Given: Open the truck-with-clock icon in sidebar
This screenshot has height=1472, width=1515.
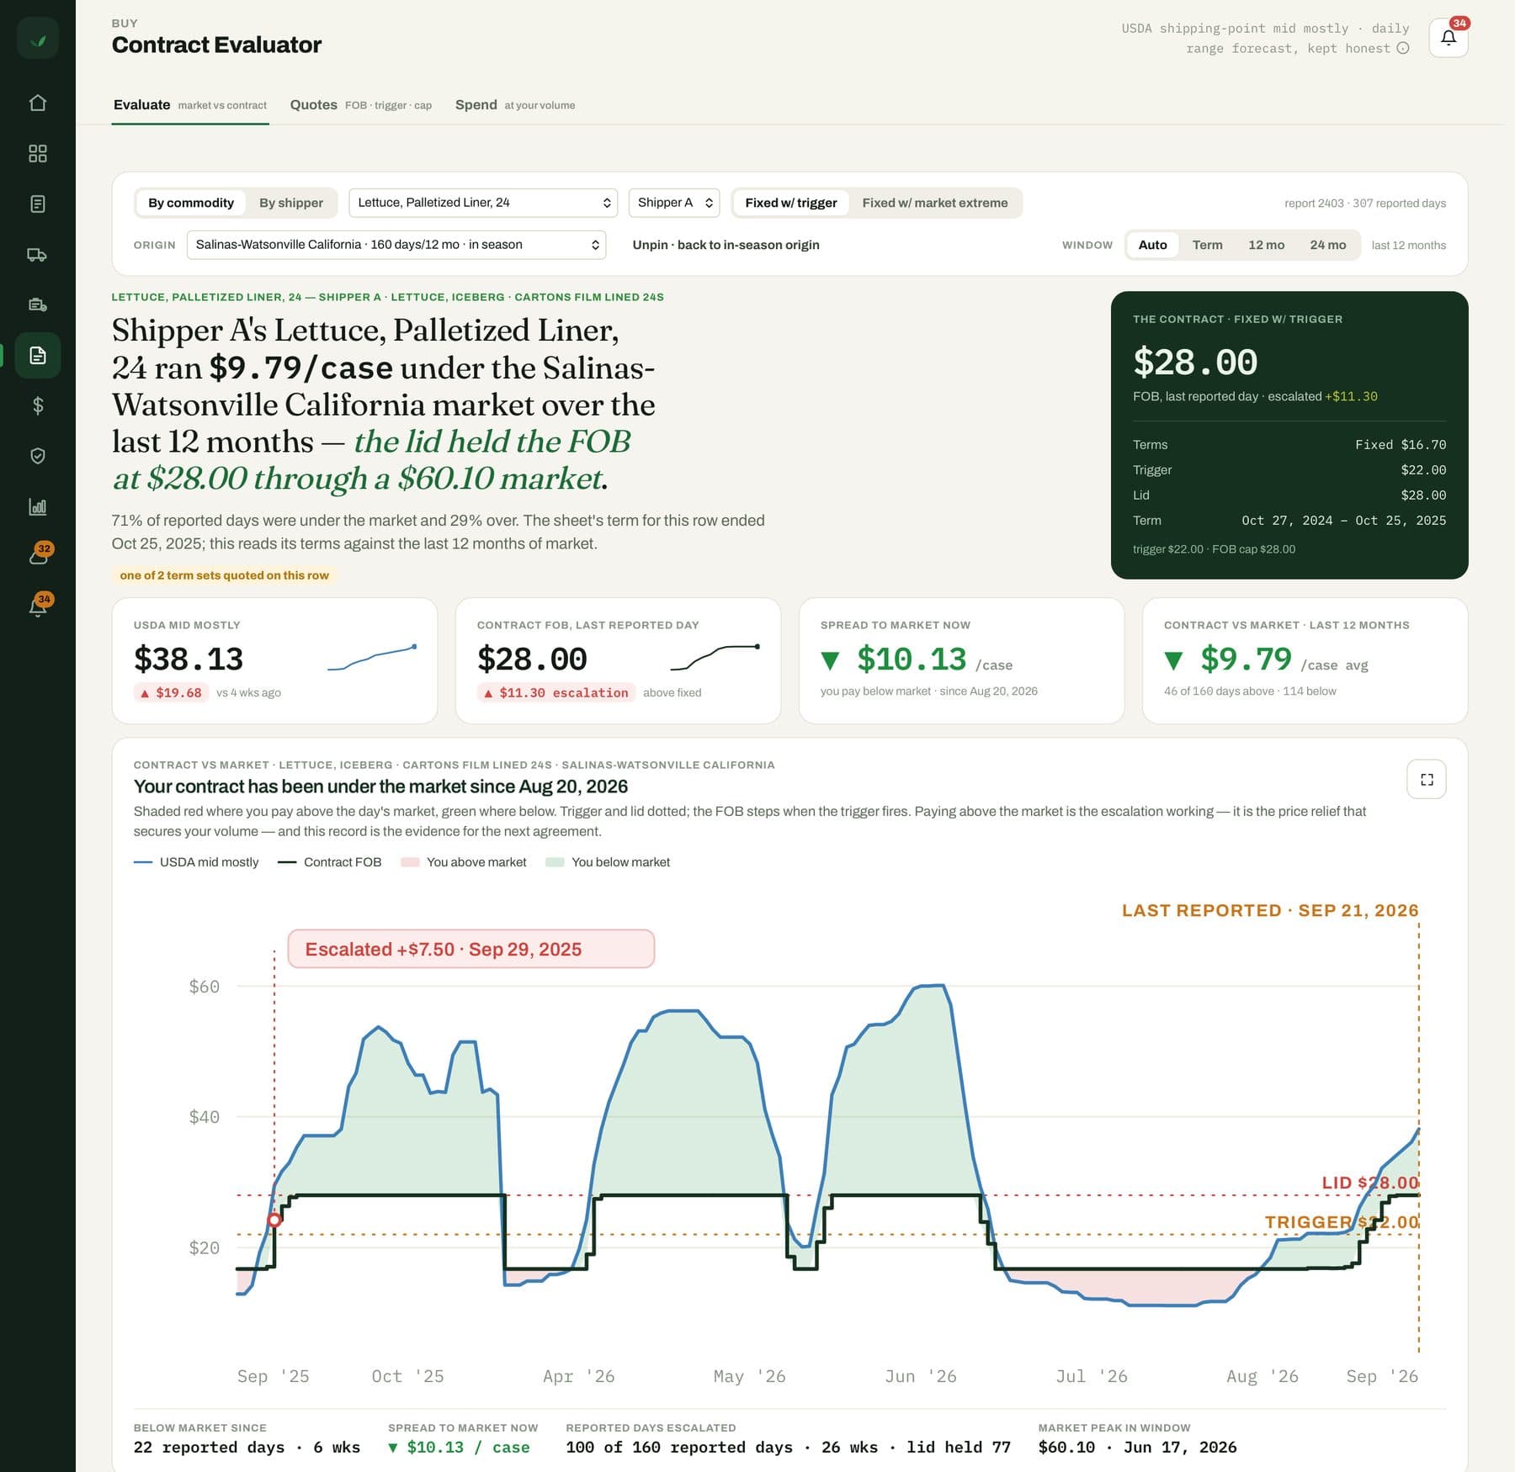Looking at the screenshot, I should (x=38, y=304).
